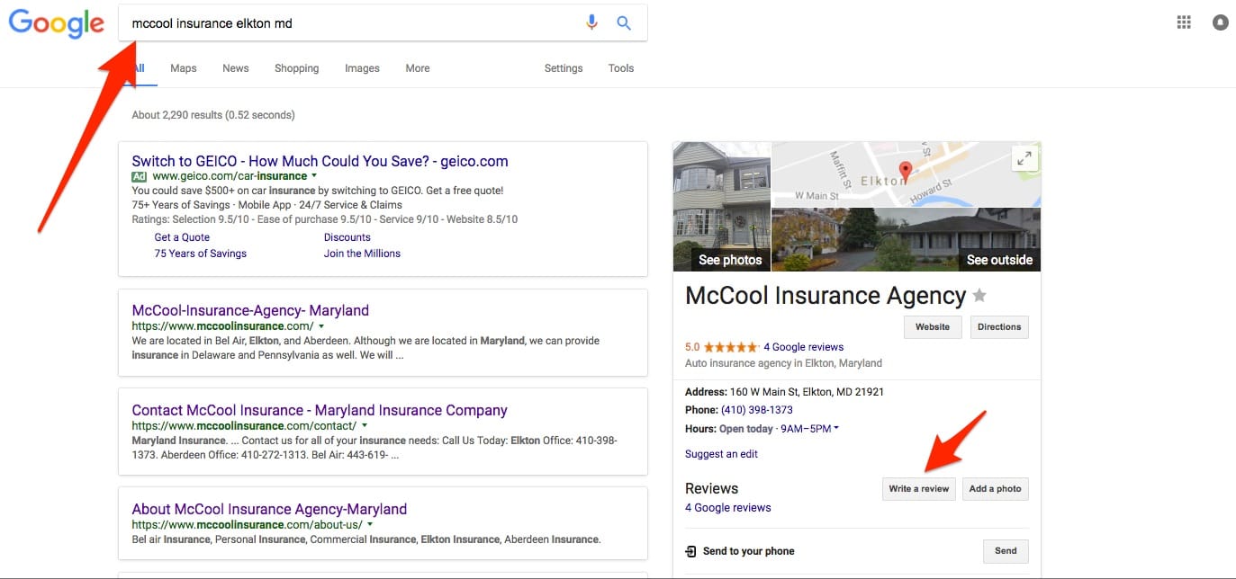This screenshot has width=1236, height=579.
Task: Open the GEICO ad URL dropdown arrow
Action: point(314,176)
